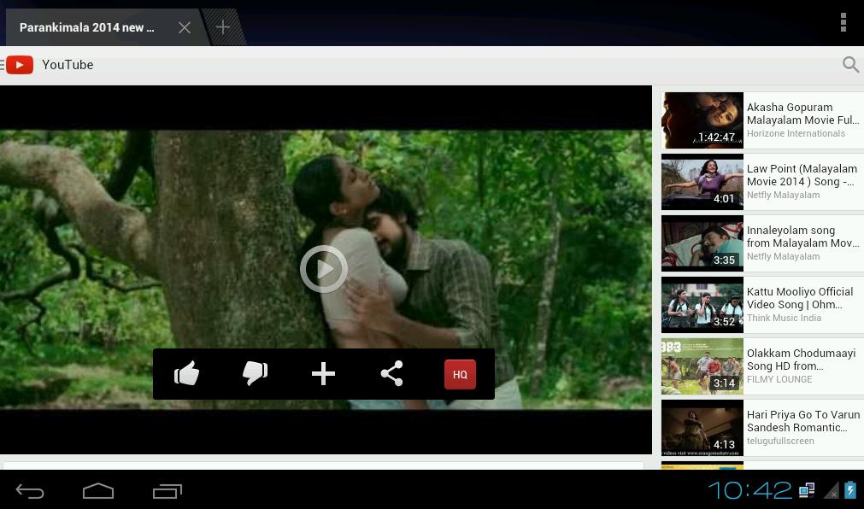
Task: Open new browser tab with plus
Action: [222, 27]
